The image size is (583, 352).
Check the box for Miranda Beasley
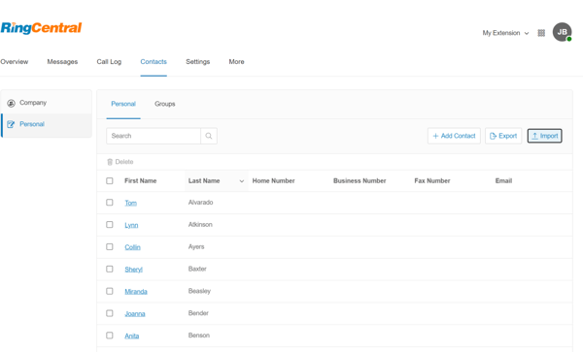(x=109, y=291)
